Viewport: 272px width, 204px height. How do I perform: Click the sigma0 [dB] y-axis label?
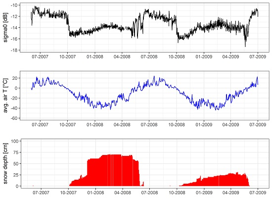(x=5, y=27)
